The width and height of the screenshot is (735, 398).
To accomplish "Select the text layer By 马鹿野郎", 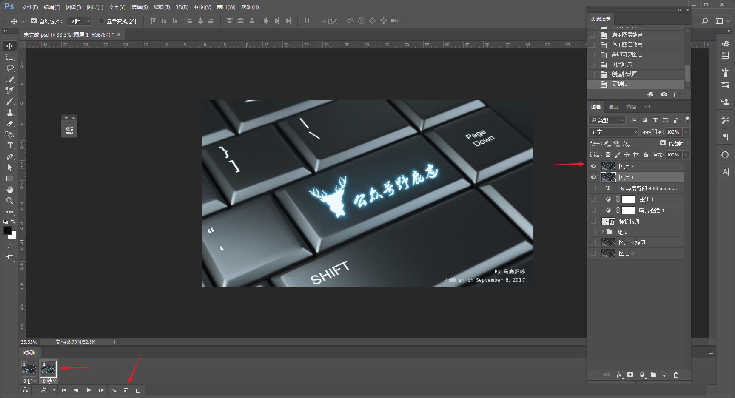I will tap(647, 188).
